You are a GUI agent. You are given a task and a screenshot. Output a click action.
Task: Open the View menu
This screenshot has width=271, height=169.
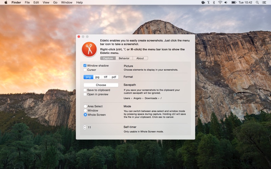46,2
